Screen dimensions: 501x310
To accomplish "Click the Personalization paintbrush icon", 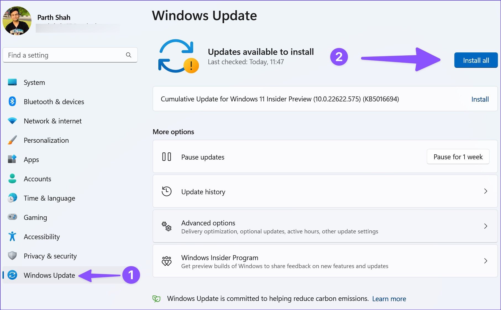I will tap(12, 140).
